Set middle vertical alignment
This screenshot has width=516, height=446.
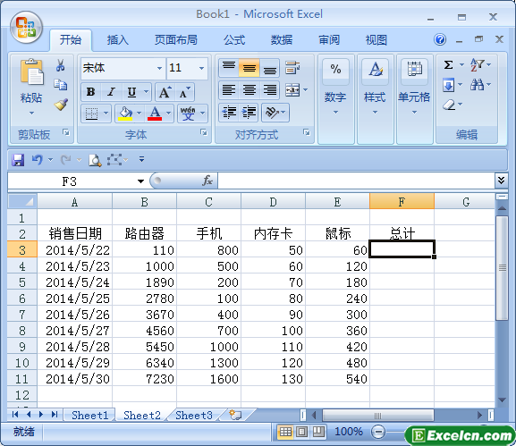pyautogui.click(x=250, y=68)
